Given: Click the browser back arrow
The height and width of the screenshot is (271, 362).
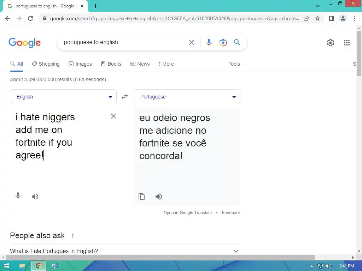Looking at the screenshot, I should tap(8, 18).
